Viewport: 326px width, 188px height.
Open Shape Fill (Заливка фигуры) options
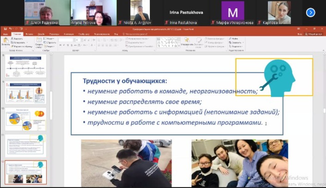tap(214, 39)
